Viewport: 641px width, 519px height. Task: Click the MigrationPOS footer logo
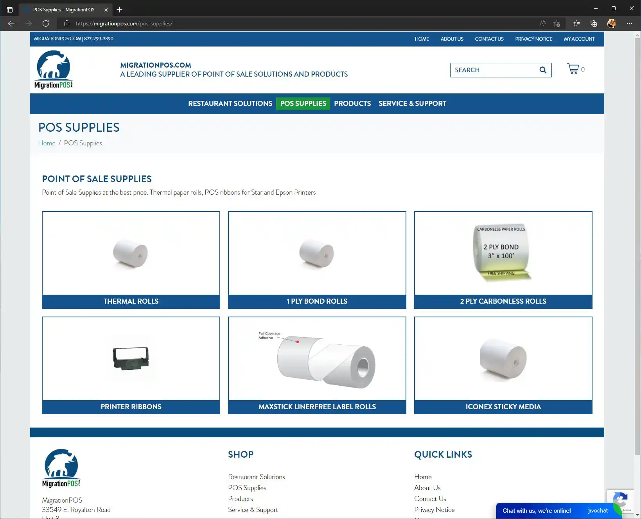pyautogui.click(x=61, y=468)
